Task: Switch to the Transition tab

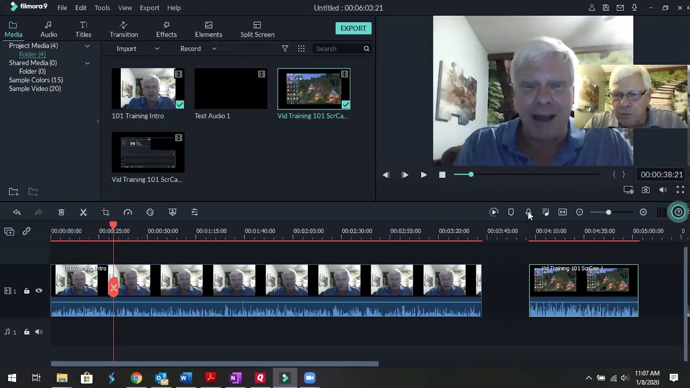Action: click(124, 30)
